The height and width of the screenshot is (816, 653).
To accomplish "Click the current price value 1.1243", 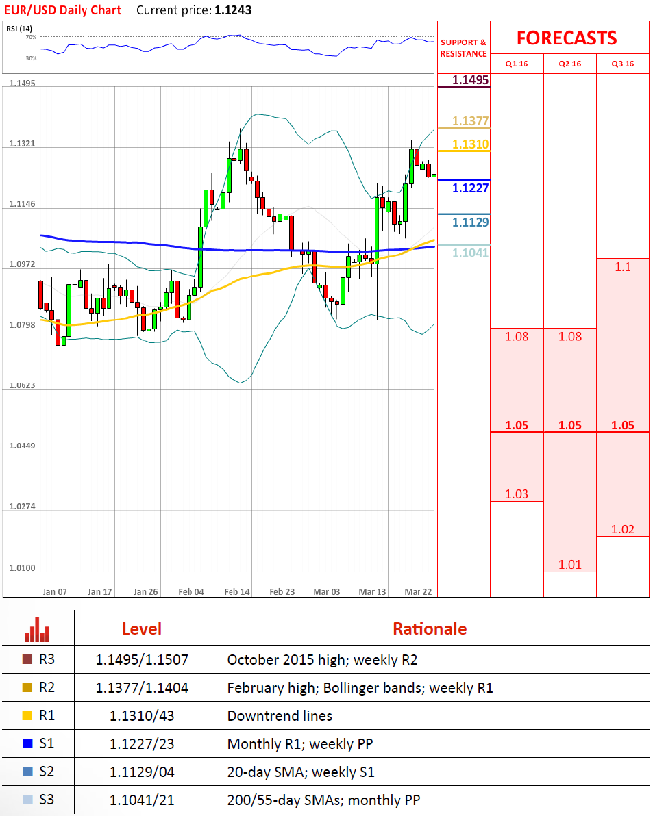I will 233,10.
